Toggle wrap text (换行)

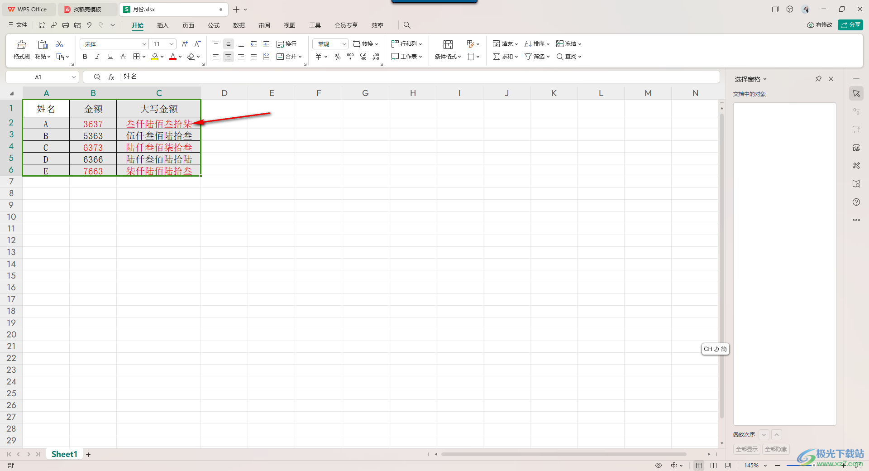pos(286,44)
